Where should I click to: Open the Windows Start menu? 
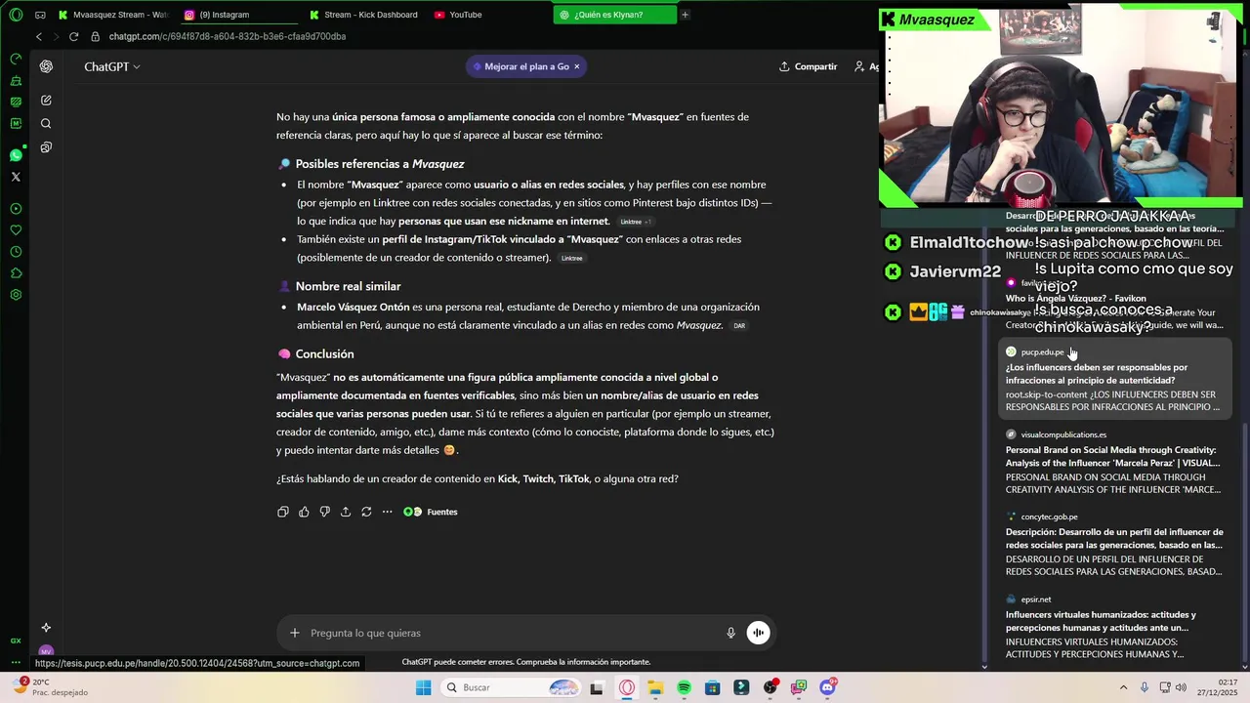pyautogui.click(x=423, y=687)
